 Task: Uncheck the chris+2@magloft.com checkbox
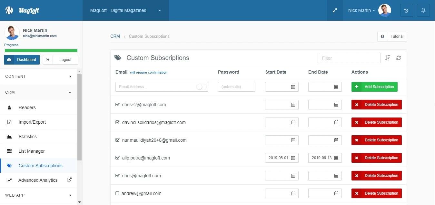(x=117, y=105)
